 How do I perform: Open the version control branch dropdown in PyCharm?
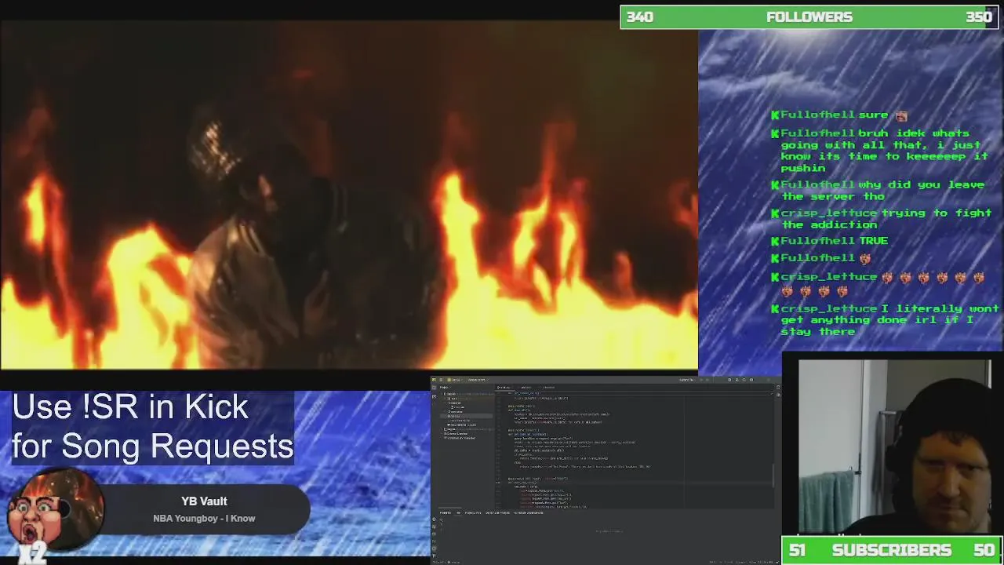coord(478,380)
